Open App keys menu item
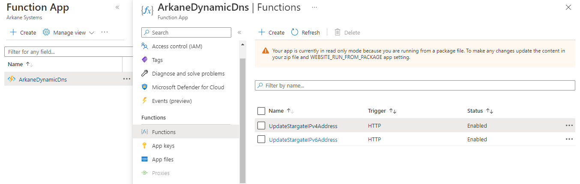The height and width of the screenshot is (184, 580). (163, 146)
